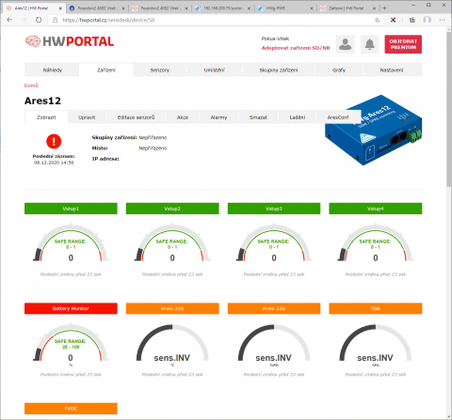Open browser collections icon
The width and height of the screenshot is (452, 420).
pos(412,20)
